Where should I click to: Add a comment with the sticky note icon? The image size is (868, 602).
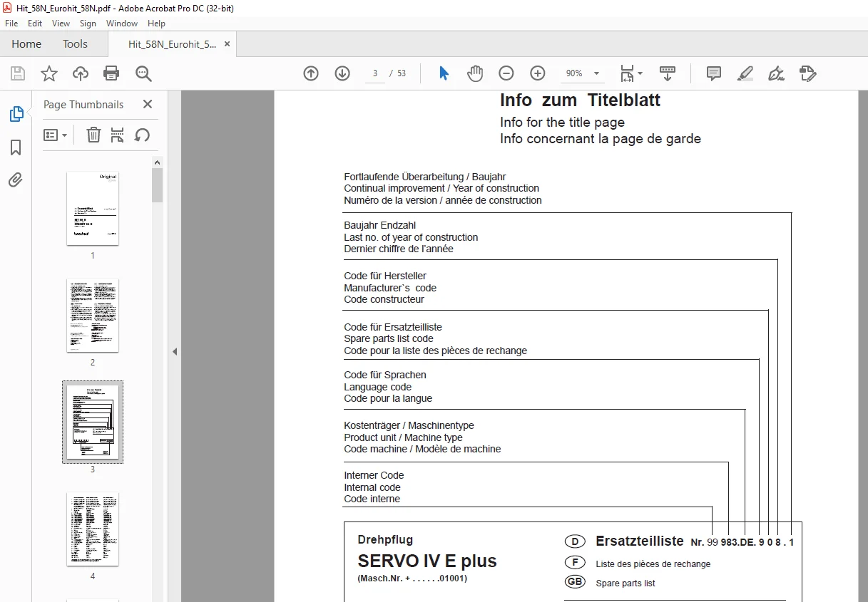pyautogui.click(x=713, y=73)
